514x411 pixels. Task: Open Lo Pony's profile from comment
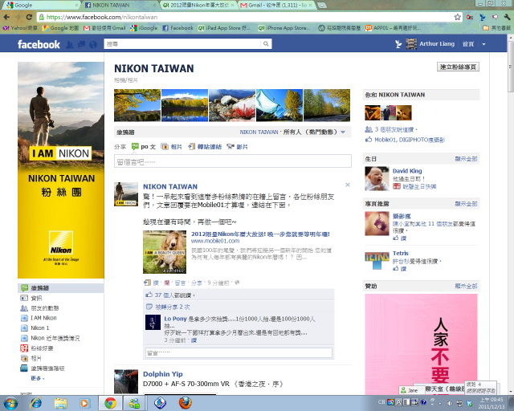click(x=175, y=319)
